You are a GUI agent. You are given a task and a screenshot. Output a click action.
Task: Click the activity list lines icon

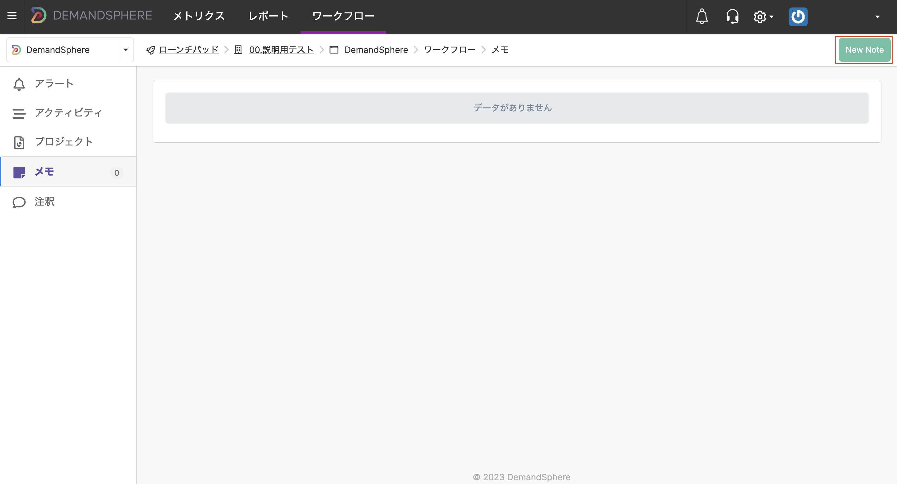point(19,113)
